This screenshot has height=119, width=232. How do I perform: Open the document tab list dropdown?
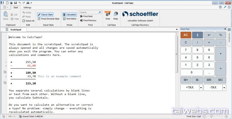tap(176, 30)
